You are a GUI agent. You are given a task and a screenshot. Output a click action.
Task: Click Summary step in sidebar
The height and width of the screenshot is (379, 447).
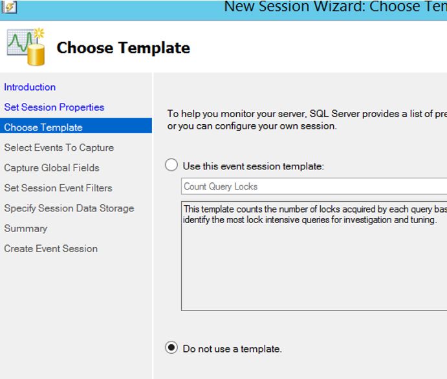point(26,228)
